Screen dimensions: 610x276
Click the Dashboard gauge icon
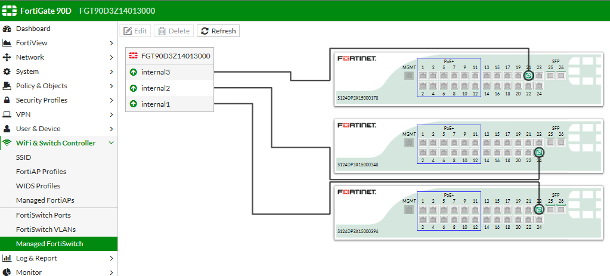point(7,29)
